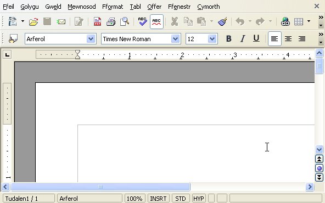
Task: Insert a Table using the grid icon
Action: [x=299, y=21]
